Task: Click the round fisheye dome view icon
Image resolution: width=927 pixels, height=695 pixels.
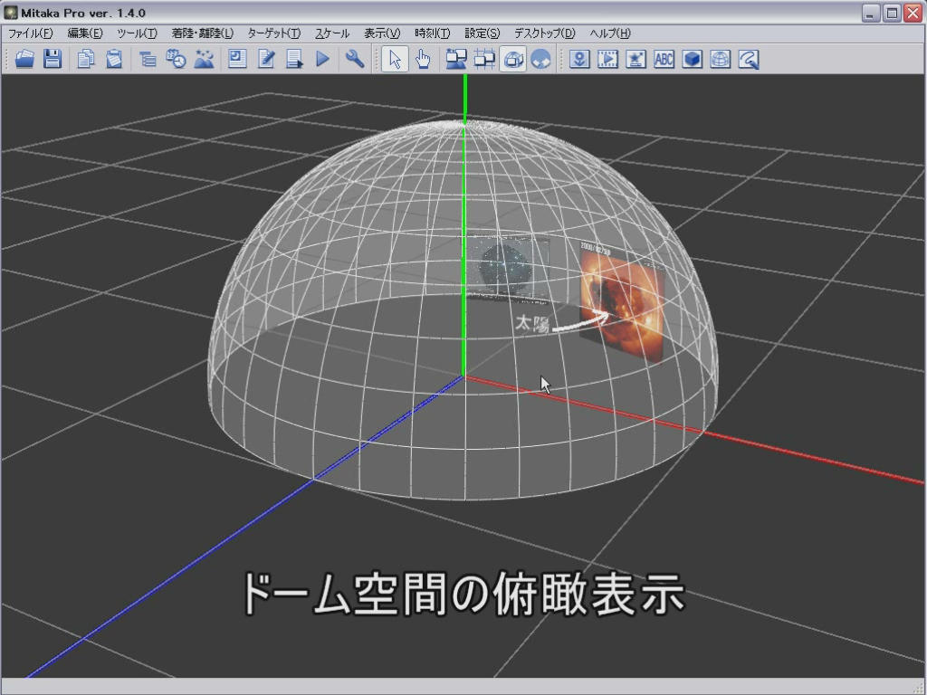Action: 541,59
